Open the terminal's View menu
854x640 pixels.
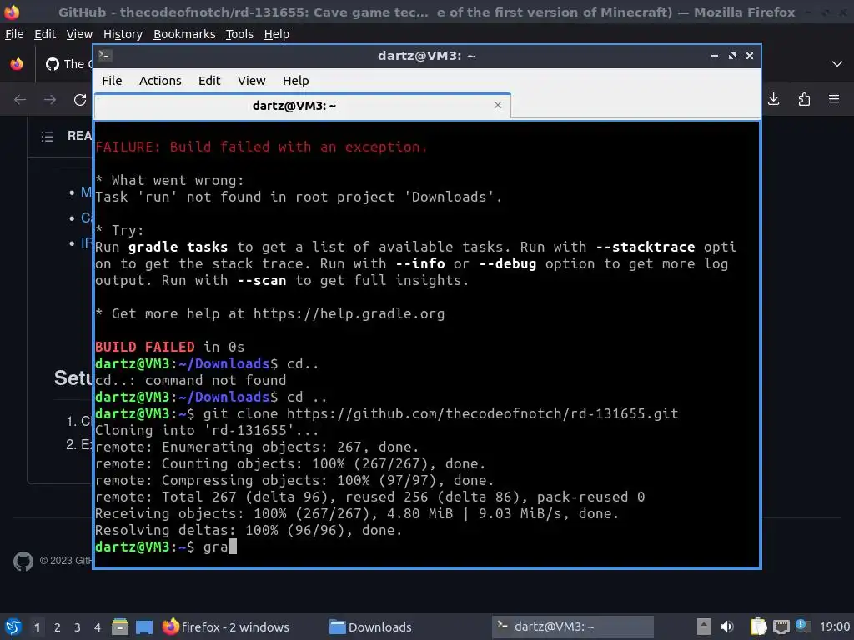(251, 81)
